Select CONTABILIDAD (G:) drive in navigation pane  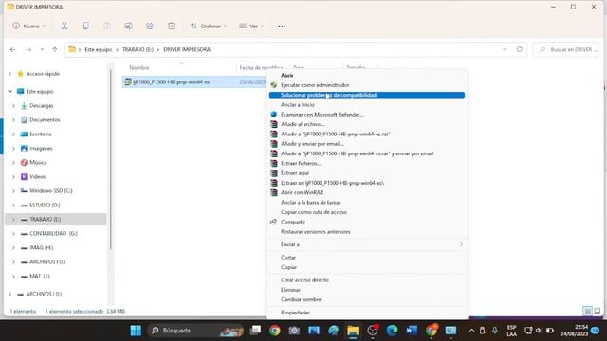[x=53, y=234]
